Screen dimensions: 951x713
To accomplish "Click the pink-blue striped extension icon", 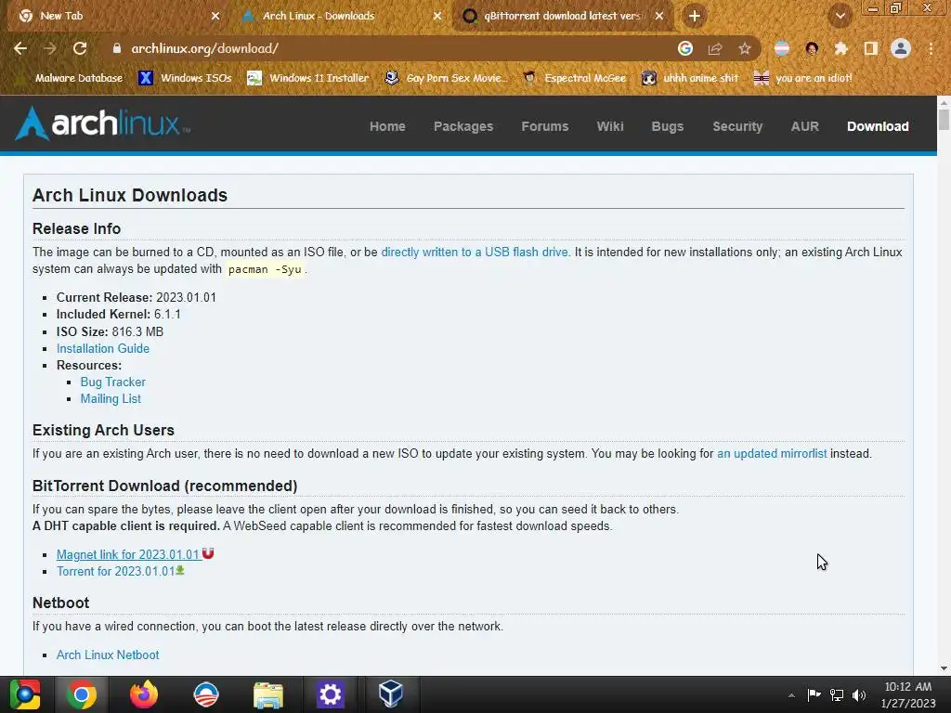I will 782,48.
